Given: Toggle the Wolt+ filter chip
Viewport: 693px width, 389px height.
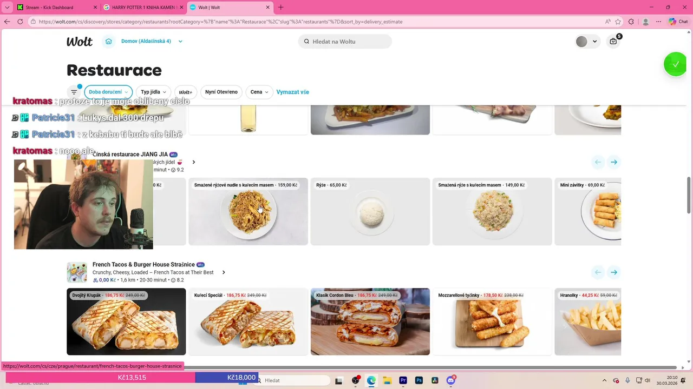Looking at the screenshot, I should 186,92.
